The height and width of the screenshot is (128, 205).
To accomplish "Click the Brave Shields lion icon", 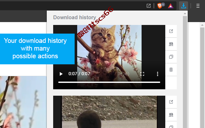I will [x=160, y=6].
